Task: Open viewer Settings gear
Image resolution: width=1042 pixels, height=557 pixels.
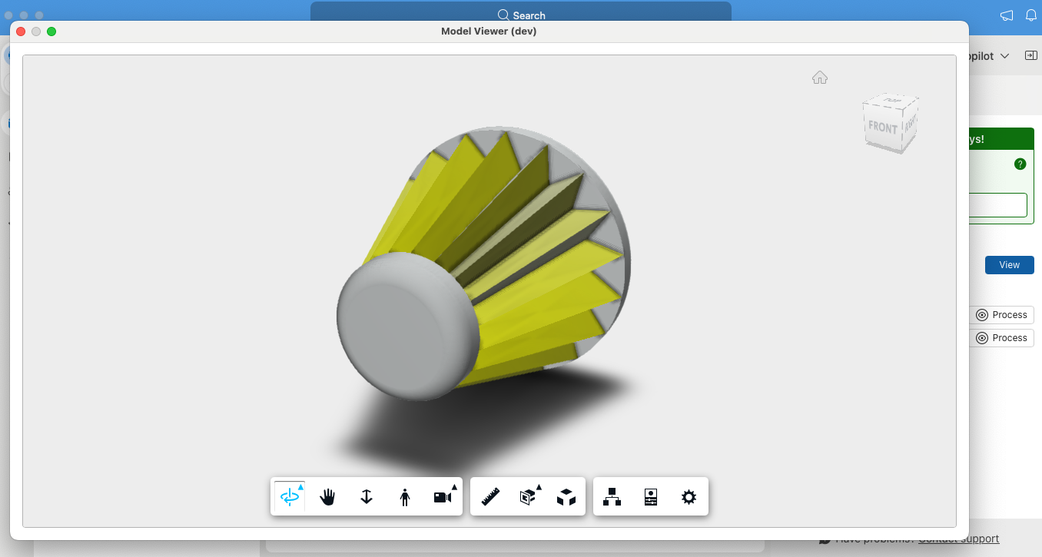Action: click(689, 497)
